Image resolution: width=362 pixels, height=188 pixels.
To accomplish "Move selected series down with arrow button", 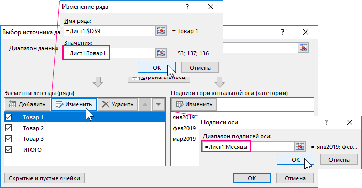I will (x=158, y=104).
